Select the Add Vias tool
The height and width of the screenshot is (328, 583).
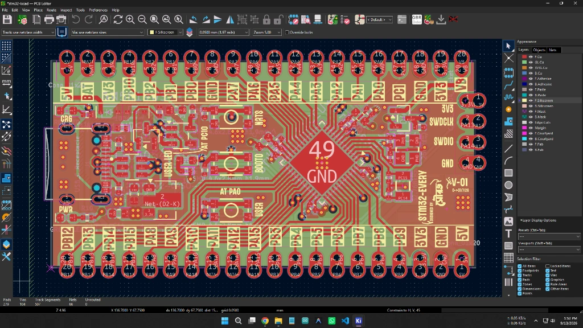(508, 109)
